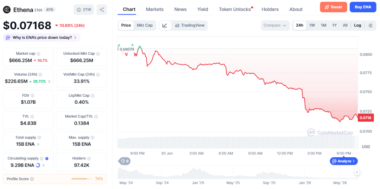Click the 33.91% Vol/Mkt Cap value
The height and width of the screenshot is (189, 380).
pyautogui.click(x=82, y=81)
